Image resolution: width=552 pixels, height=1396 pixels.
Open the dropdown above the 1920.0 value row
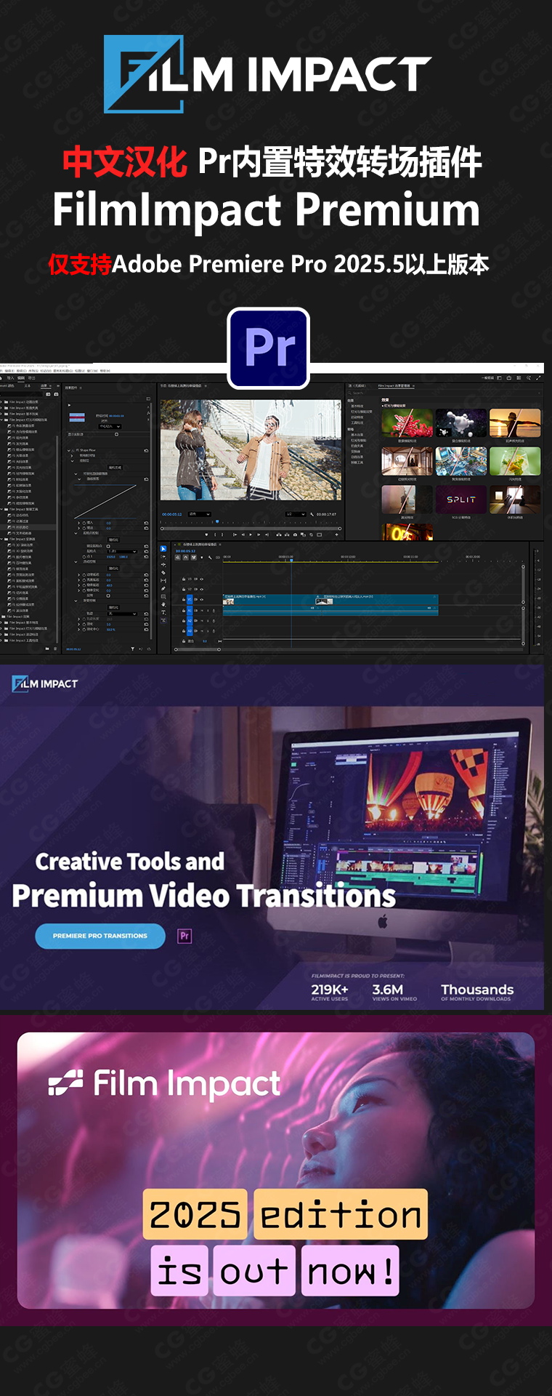click(122, 551)
